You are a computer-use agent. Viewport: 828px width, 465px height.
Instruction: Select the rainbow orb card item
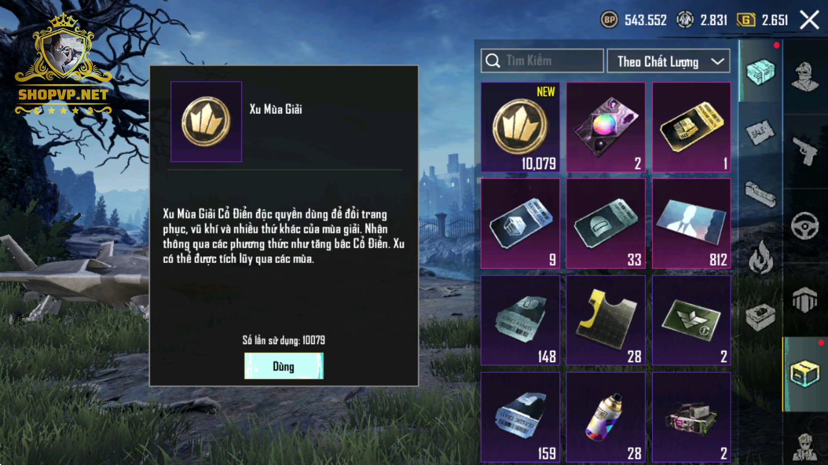pos(606,128)
